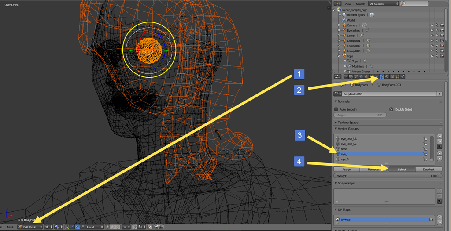Image resolution: width=451 pixels, height=231 pixels.
Task: Hide the Eyelashes object in outliner
Action: (432, 30)
